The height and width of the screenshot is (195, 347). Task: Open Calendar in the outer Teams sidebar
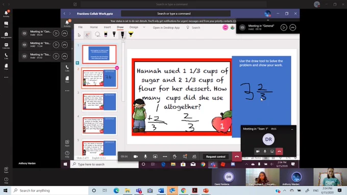[x=6, y=46]
